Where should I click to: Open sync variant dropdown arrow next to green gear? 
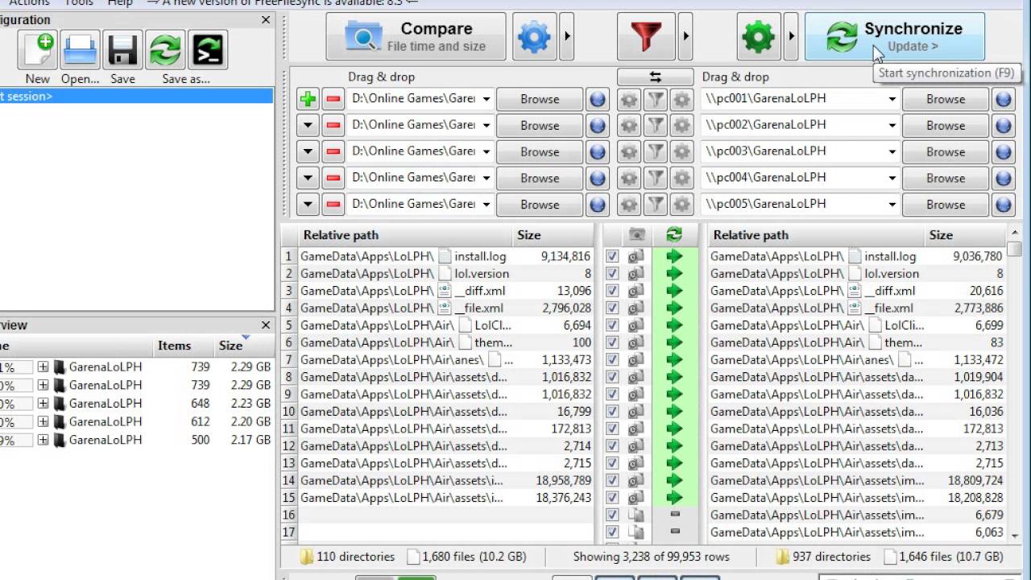click(792, 37)
